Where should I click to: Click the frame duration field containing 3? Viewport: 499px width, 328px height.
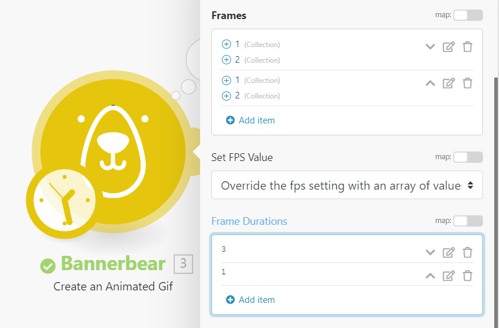[x=316, y=250]
